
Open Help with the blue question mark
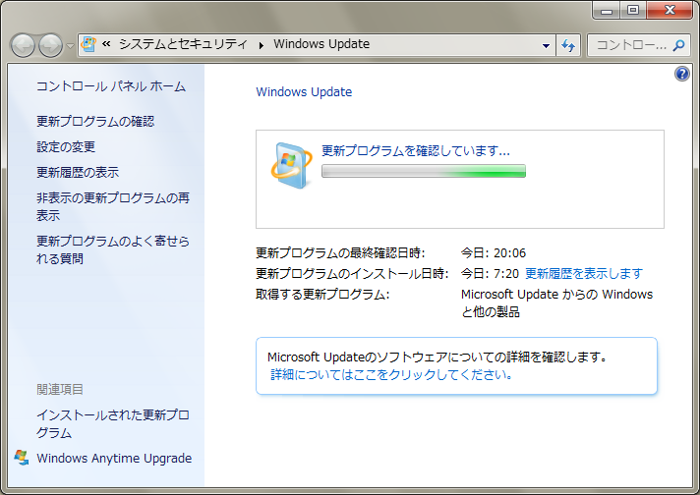point(681,74)
